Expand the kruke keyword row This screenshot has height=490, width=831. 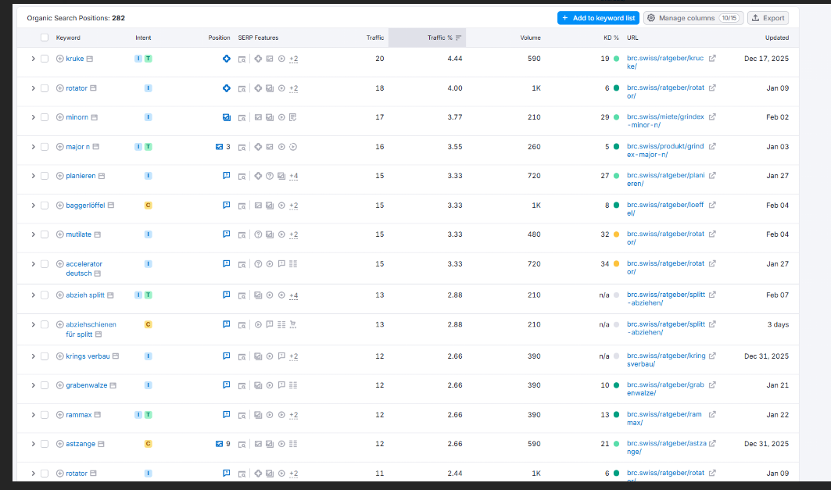pos(33,59)
